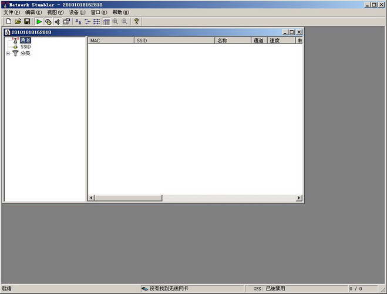Save the capture with the floppy disk icon
Viewport: 387px width, 294px height.
pyautogui.click(x=27, y=22)
